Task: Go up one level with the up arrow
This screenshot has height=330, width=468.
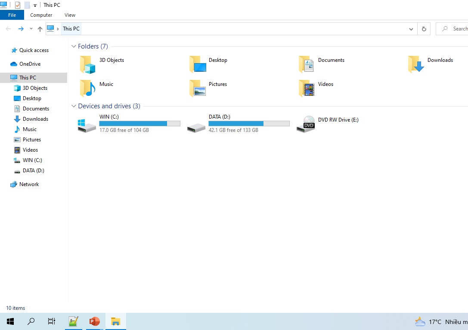Action: [x=40, y=29]
